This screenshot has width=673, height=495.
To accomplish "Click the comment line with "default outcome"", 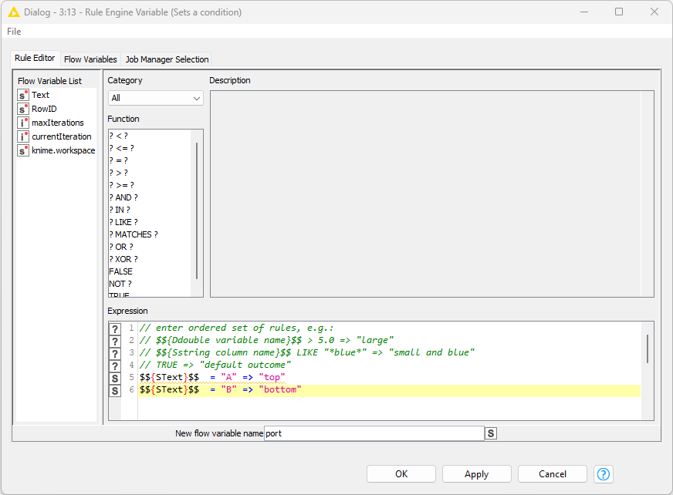I will pos(215,365).
